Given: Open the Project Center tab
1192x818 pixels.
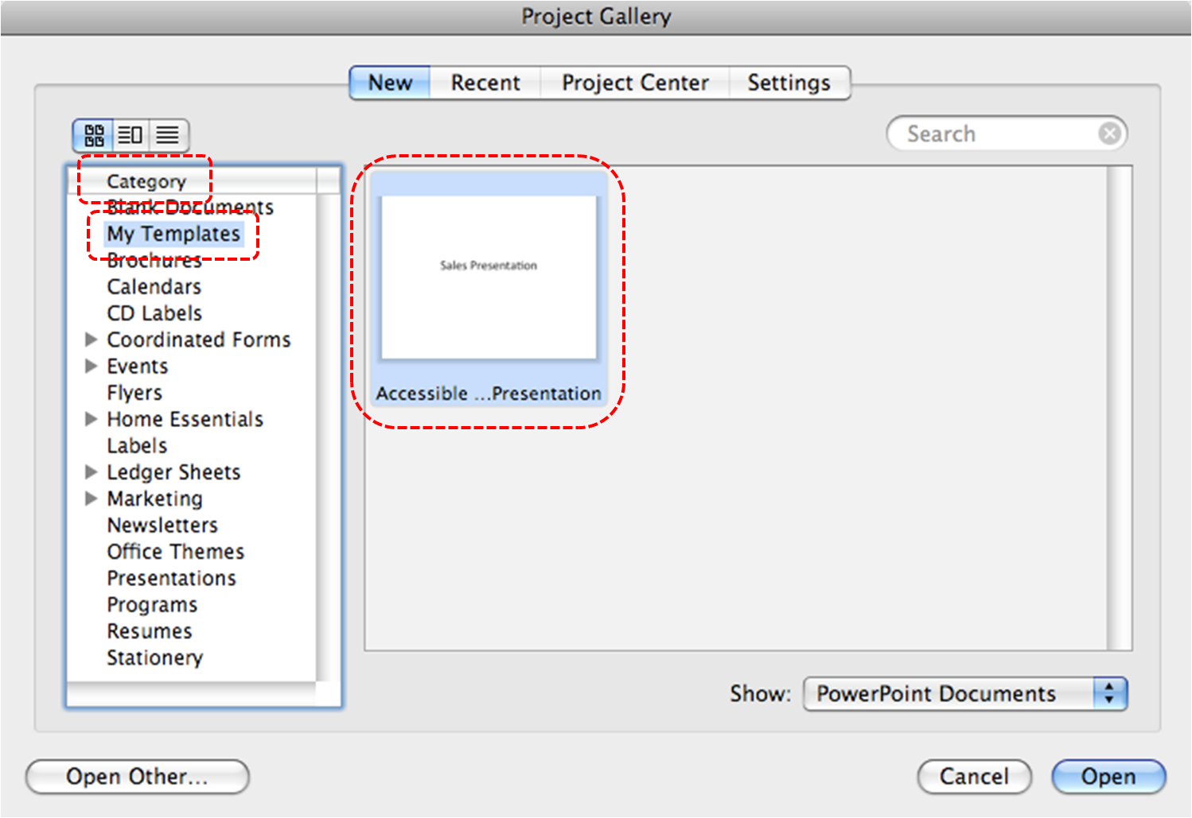Looking at the screenshot, I should 635,83.
